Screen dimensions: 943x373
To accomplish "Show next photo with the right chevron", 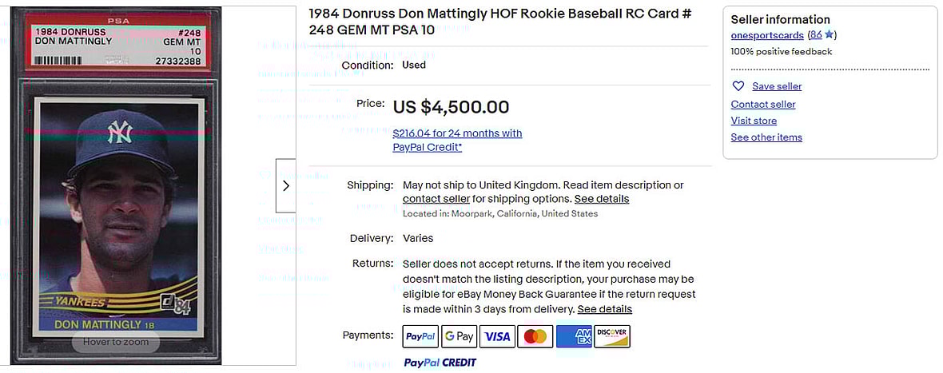I will (286, 185).
